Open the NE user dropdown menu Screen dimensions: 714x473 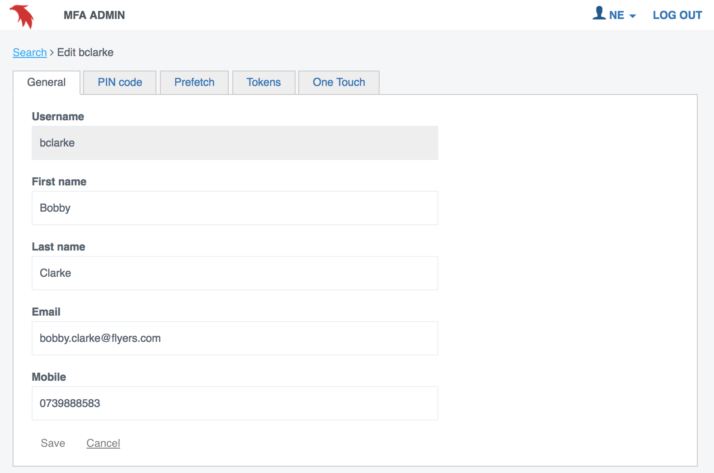coord(614,14)
